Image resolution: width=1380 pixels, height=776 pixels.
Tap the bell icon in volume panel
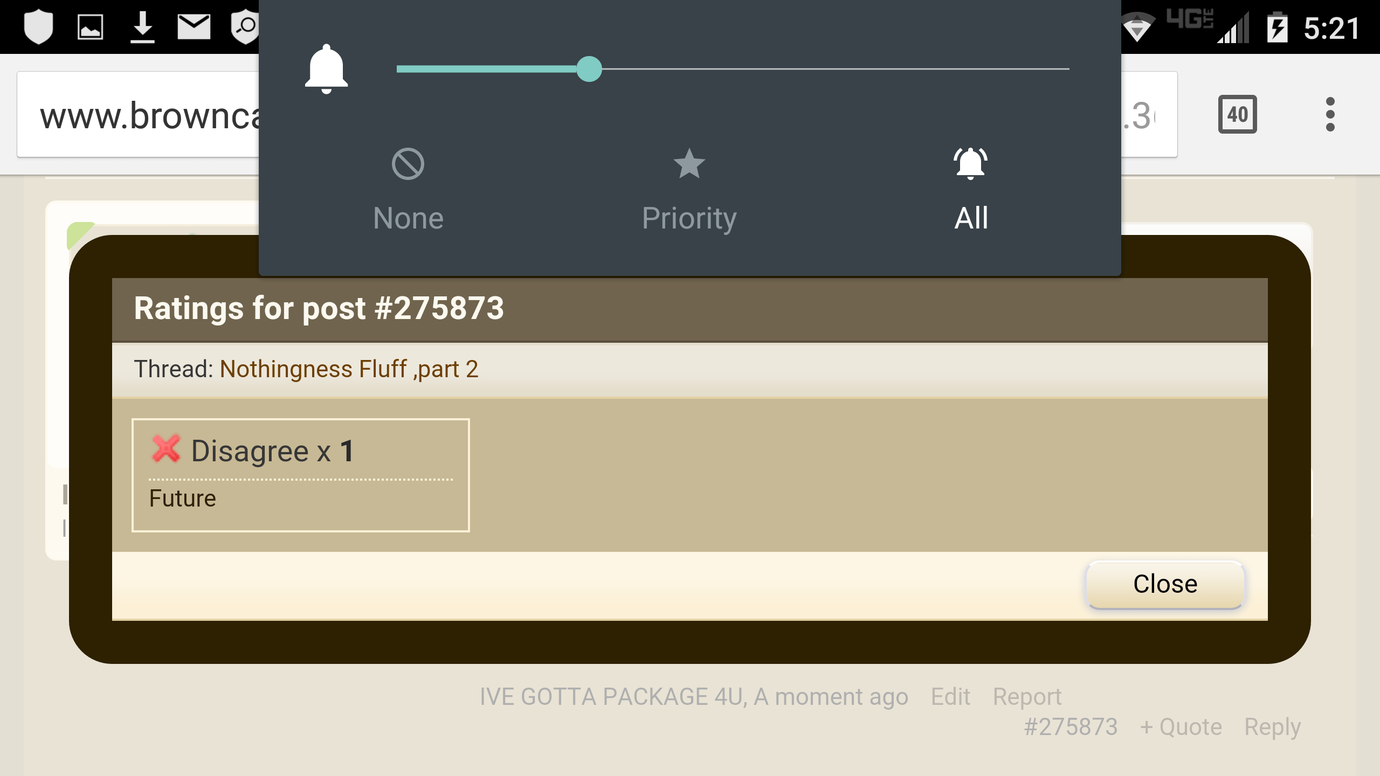point(326,69)
